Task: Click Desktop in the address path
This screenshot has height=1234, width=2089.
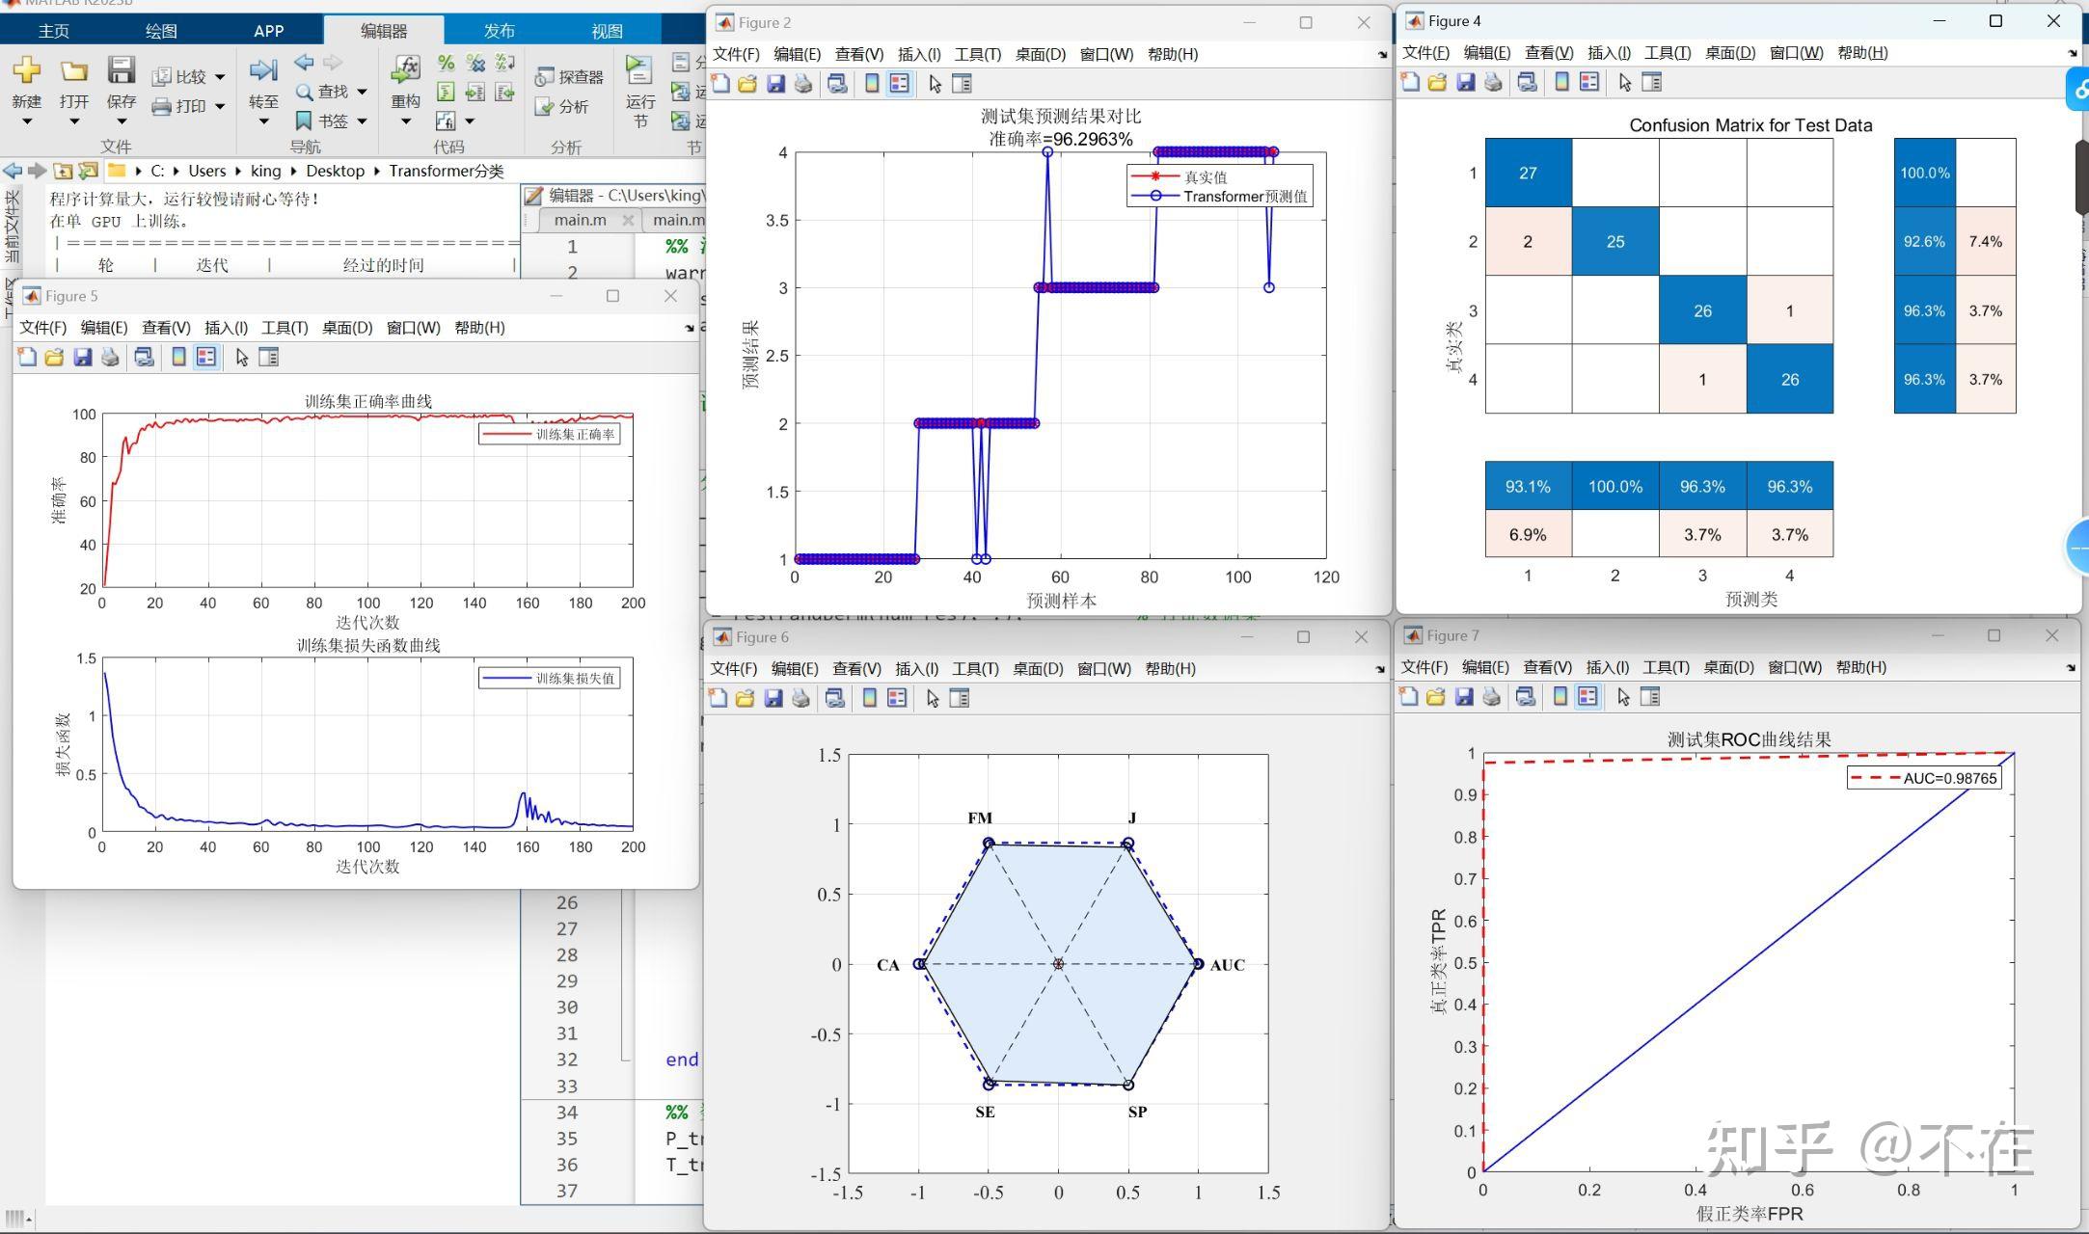Action: tap(335, 171)
